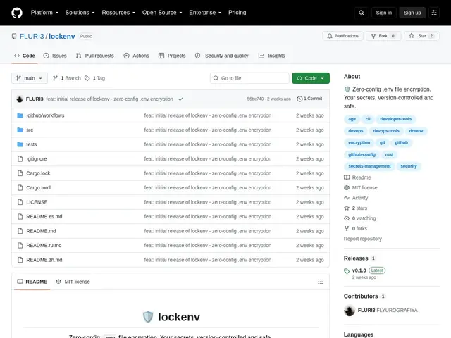451x338 pixels.
Task: Click the FLURI3 avatar in the commit row
Action: pos(20,99)
